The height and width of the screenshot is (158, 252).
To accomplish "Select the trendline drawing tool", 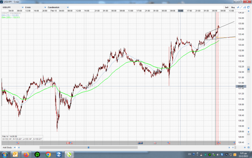I will [x=241, y=7].
